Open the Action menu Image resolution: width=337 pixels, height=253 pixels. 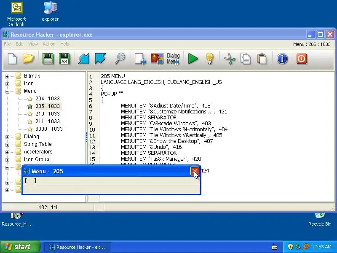49,44
